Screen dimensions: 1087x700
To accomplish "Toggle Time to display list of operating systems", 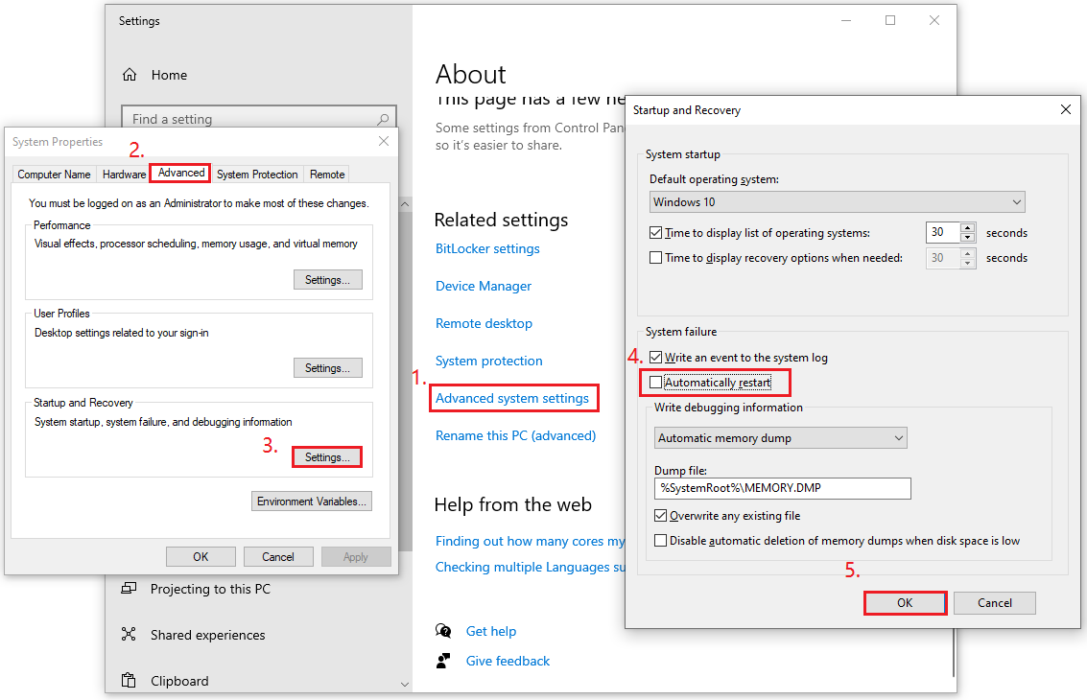I will (x=656, y=233).
